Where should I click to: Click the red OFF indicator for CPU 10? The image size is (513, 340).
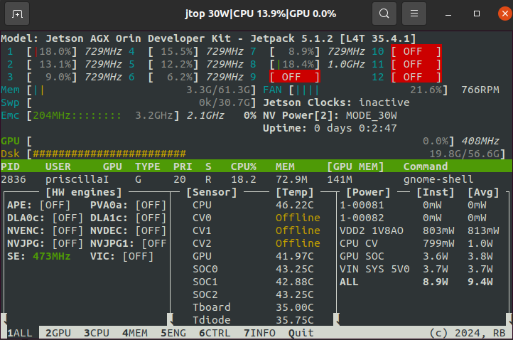coord(416,51)
